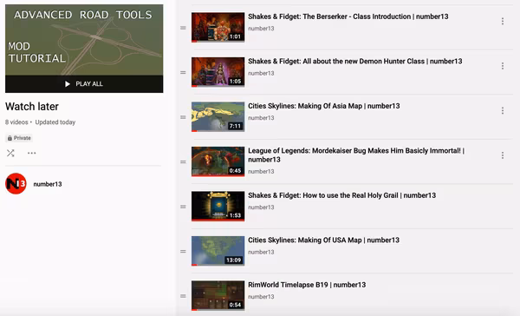Open menu for Demon Hunter Class video
The width and height of the screenshot is (520, 316).
coord(503,66)
